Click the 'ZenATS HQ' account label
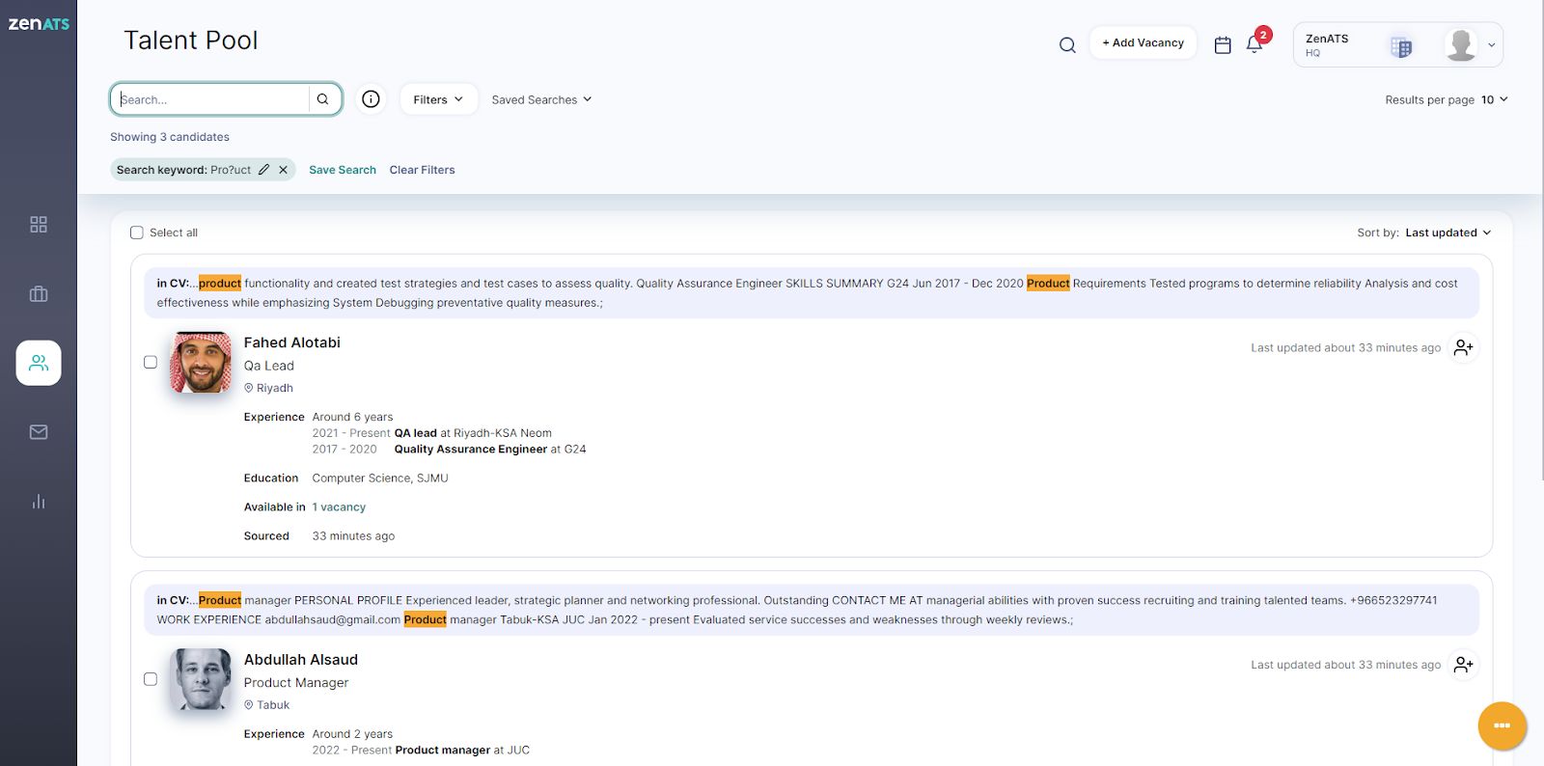The height and width of the screenshot is (766, 1544). [x=1327, y=44]
